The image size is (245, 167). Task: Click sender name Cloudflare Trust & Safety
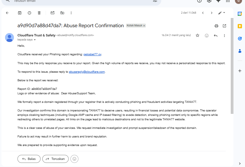point(36,35)
